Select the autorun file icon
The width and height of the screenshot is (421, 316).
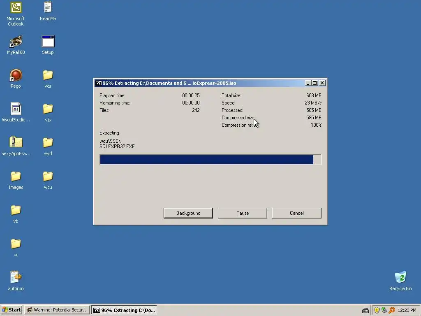tap(16, 277)
